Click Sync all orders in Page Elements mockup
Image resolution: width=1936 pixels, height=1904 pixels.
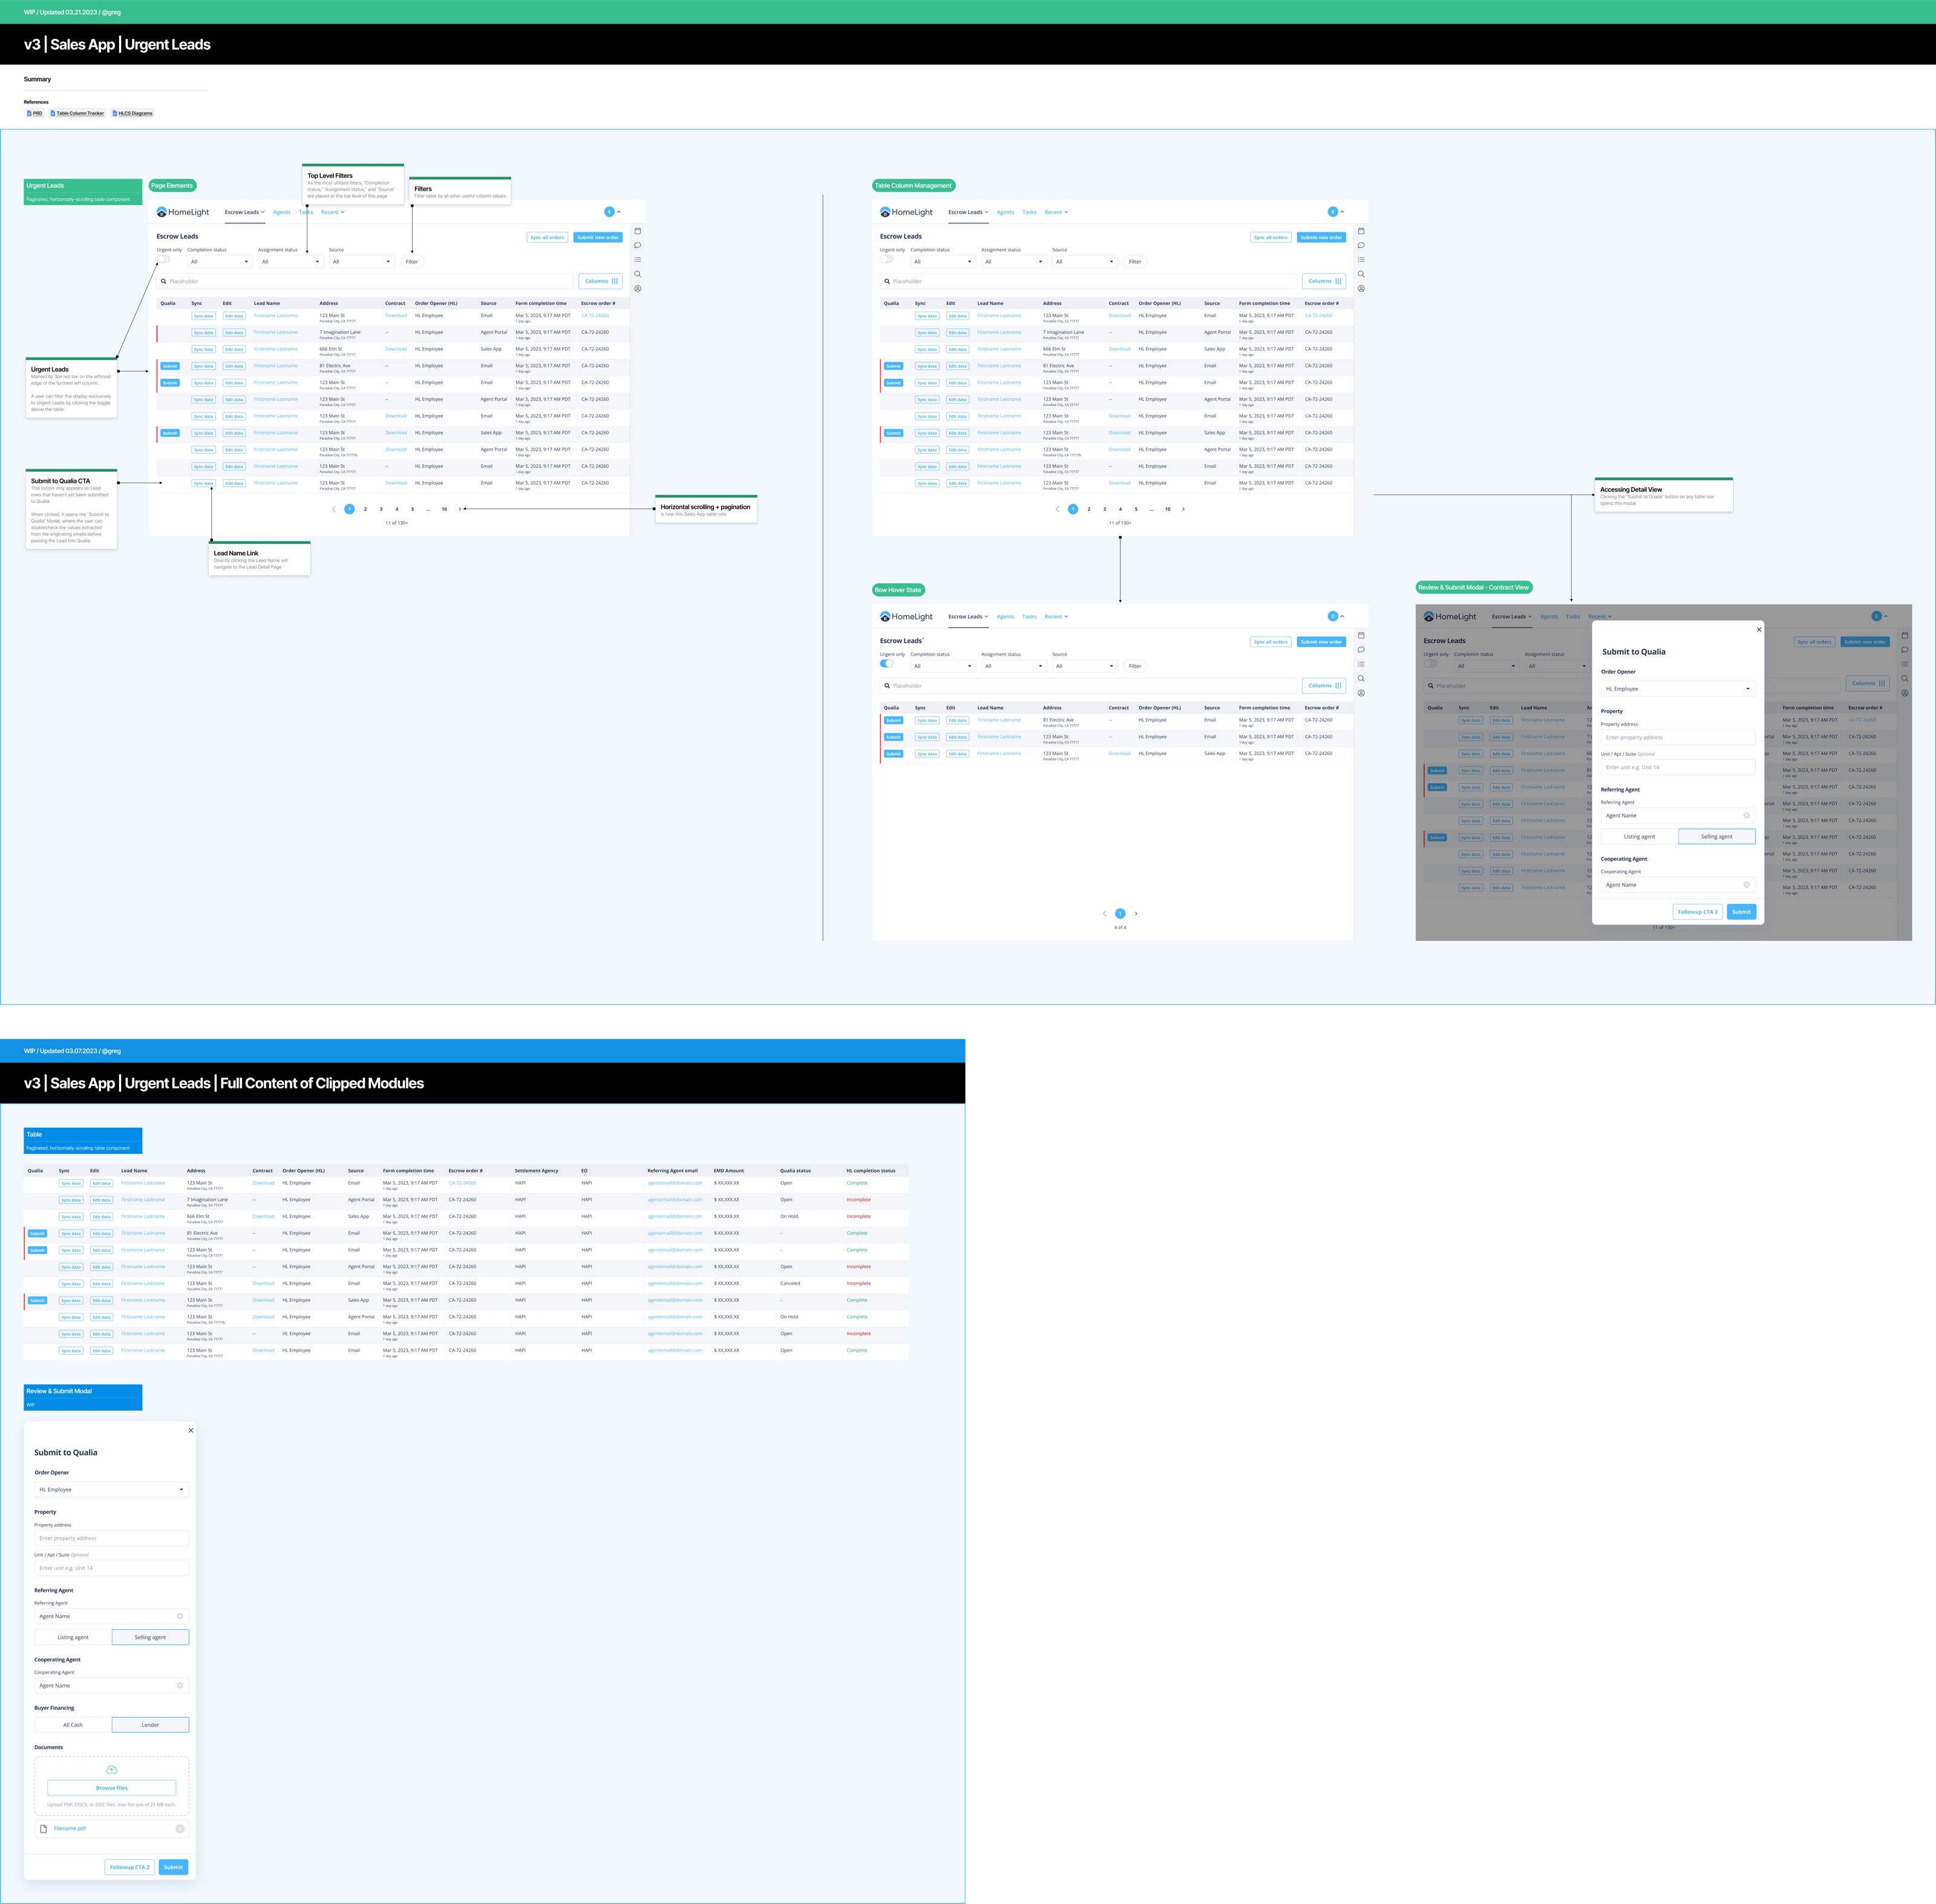[547, 238]
